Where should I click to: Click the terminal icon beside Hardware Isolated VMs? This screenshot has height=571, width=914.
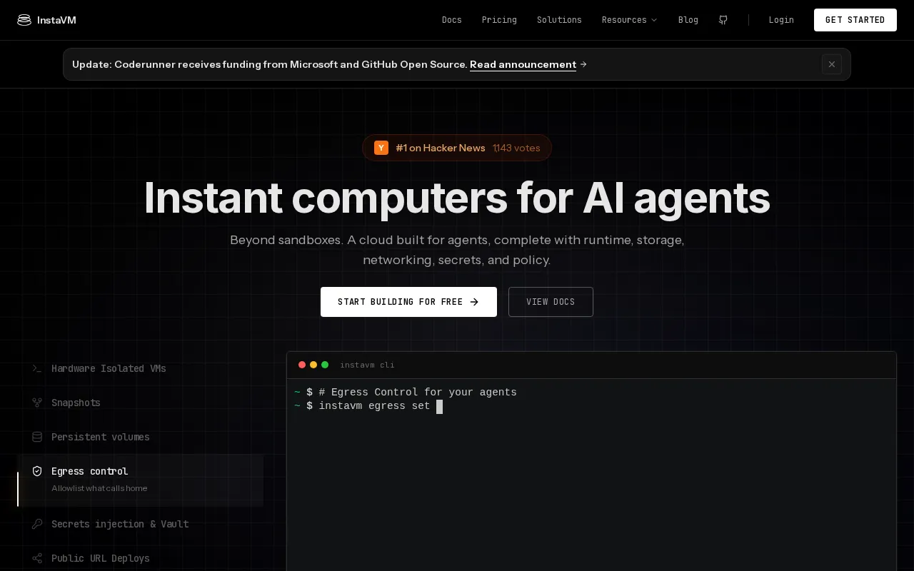tap(37, 368)
